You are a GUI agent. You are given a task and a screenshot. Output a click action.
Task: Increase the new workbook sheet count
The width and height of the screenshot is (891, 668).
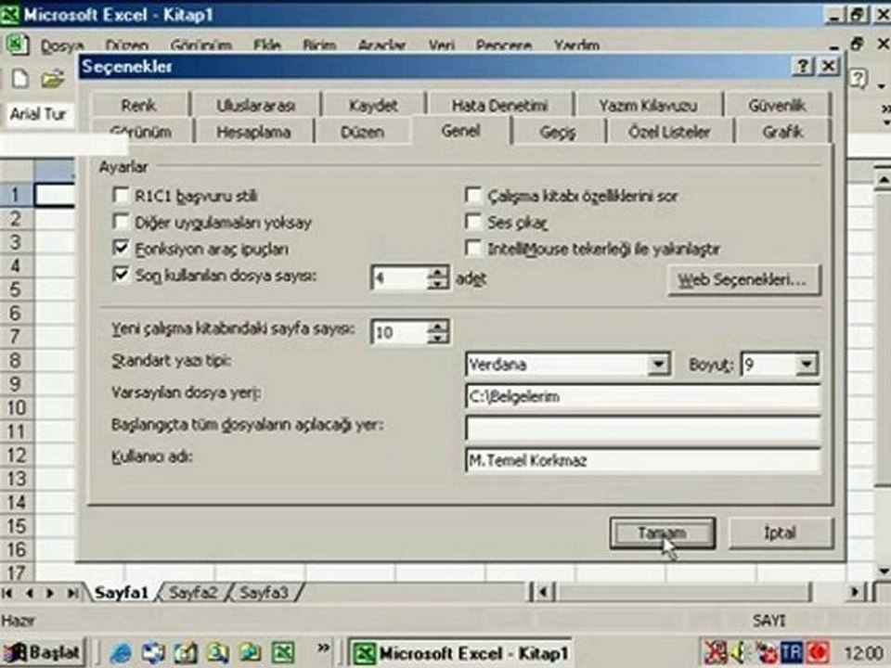[x=437, y=327]
